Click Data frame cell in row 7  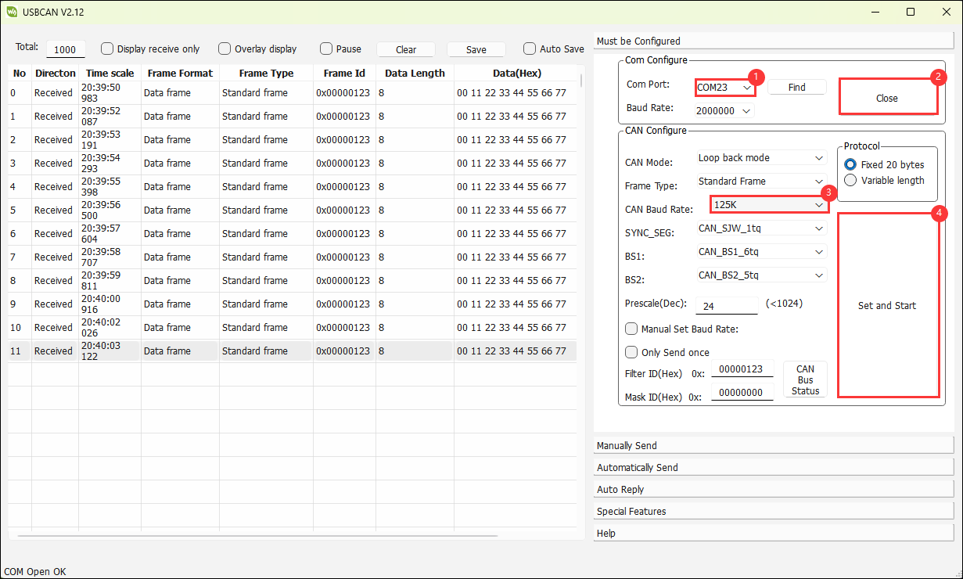pyautogui.click(x=180, y=257)
